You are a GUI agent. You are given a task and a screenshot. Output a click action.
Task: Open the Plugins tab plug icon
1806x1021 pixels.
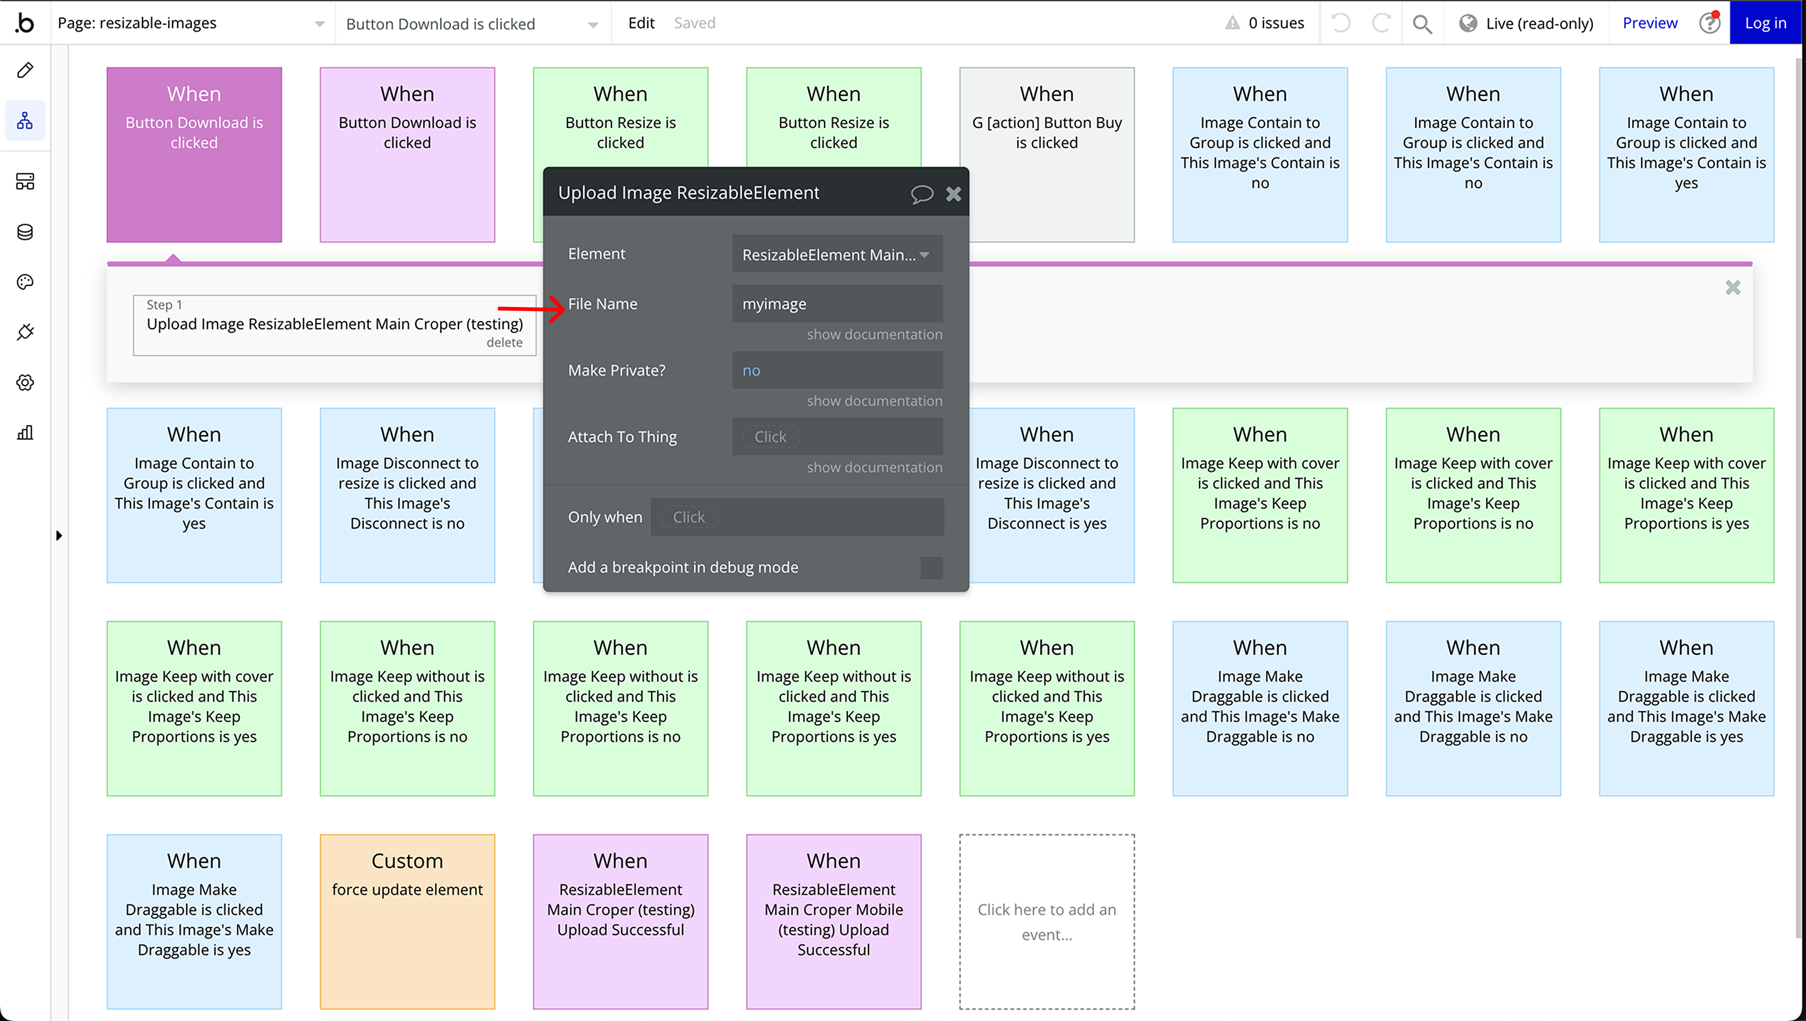point(25,332)
